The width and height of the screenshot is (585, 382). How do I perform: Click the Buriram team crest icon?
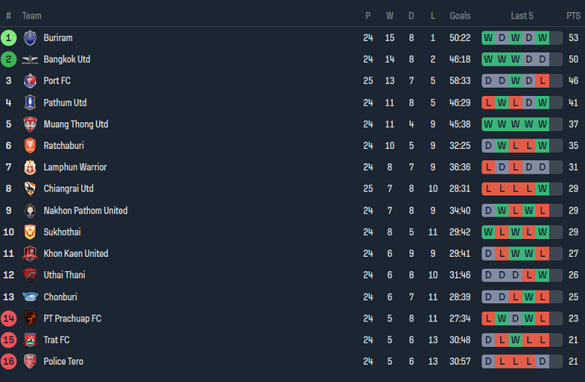(30, 37)
